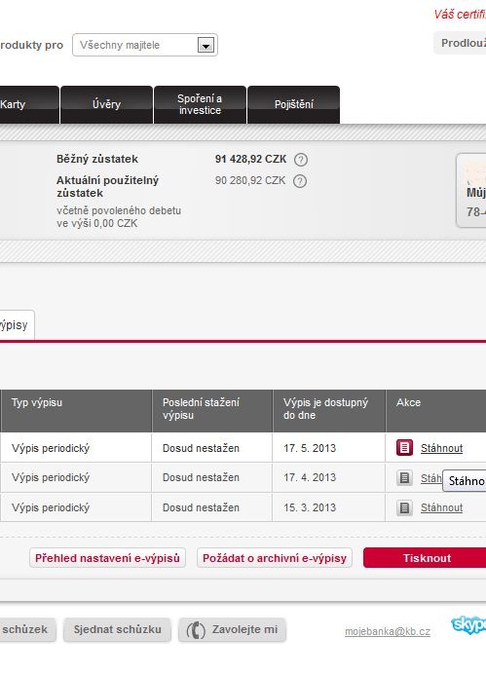Click the Všechny majitele combo box field
This screenshot has width=486, height=674.
tap(145, 45)
